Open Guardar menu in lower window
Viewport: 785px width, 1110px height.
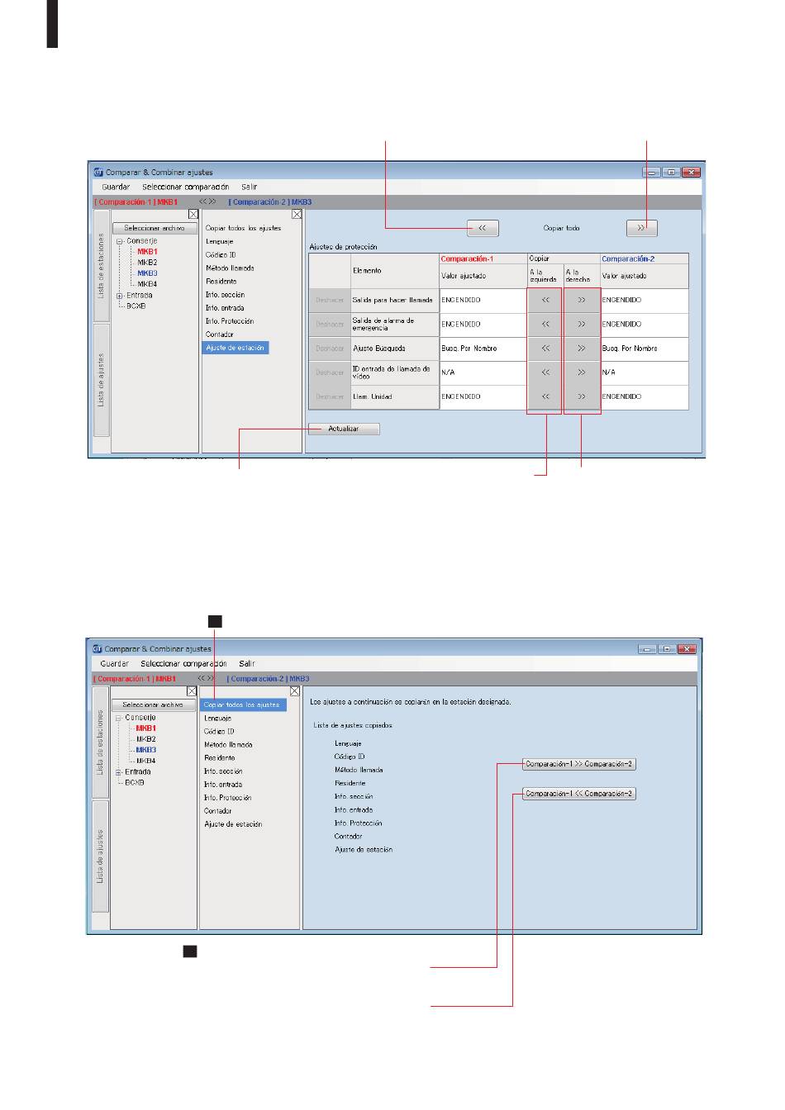pos(114,664)
